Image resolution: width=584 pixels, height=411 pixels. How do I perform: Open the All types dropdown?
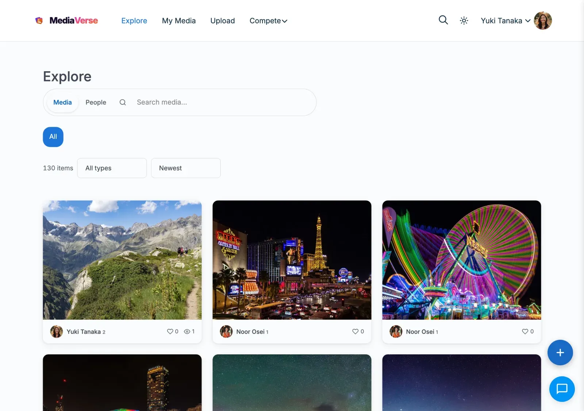tap(112, 168)
